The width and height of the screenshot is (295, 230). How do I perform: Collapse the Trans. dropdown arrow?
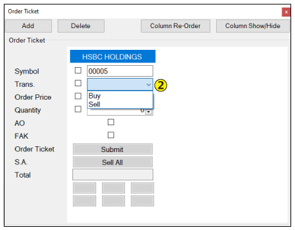pos(149,84)
